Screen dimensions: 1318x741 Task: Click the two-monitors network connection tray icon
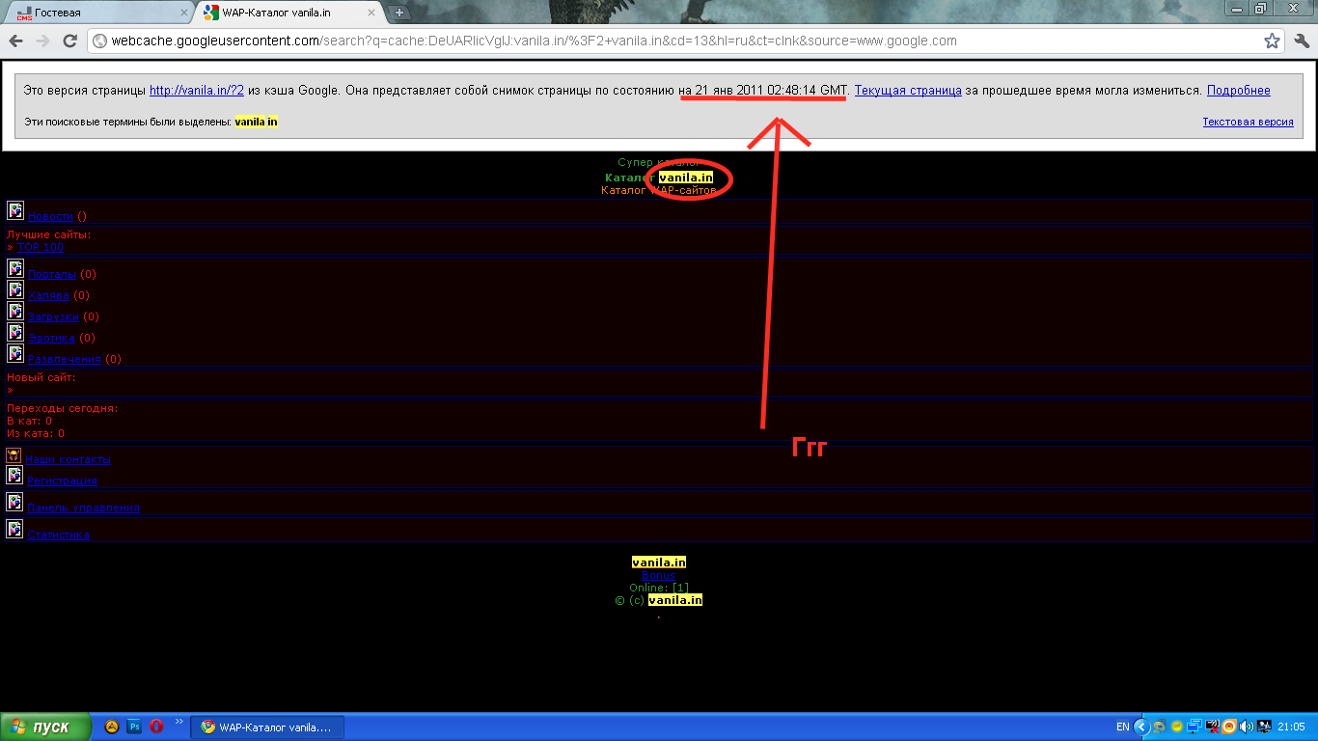pyautogui.click(x=1194, y=727)
